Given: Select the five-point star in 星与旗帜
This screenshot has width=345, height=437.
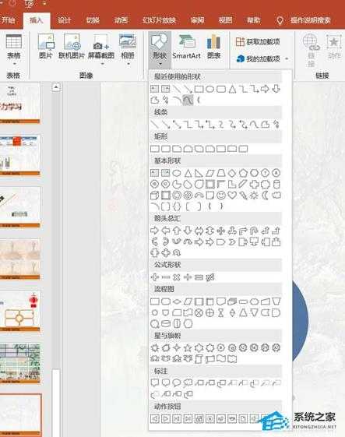Looking at the screenshot, I should 188,347.
